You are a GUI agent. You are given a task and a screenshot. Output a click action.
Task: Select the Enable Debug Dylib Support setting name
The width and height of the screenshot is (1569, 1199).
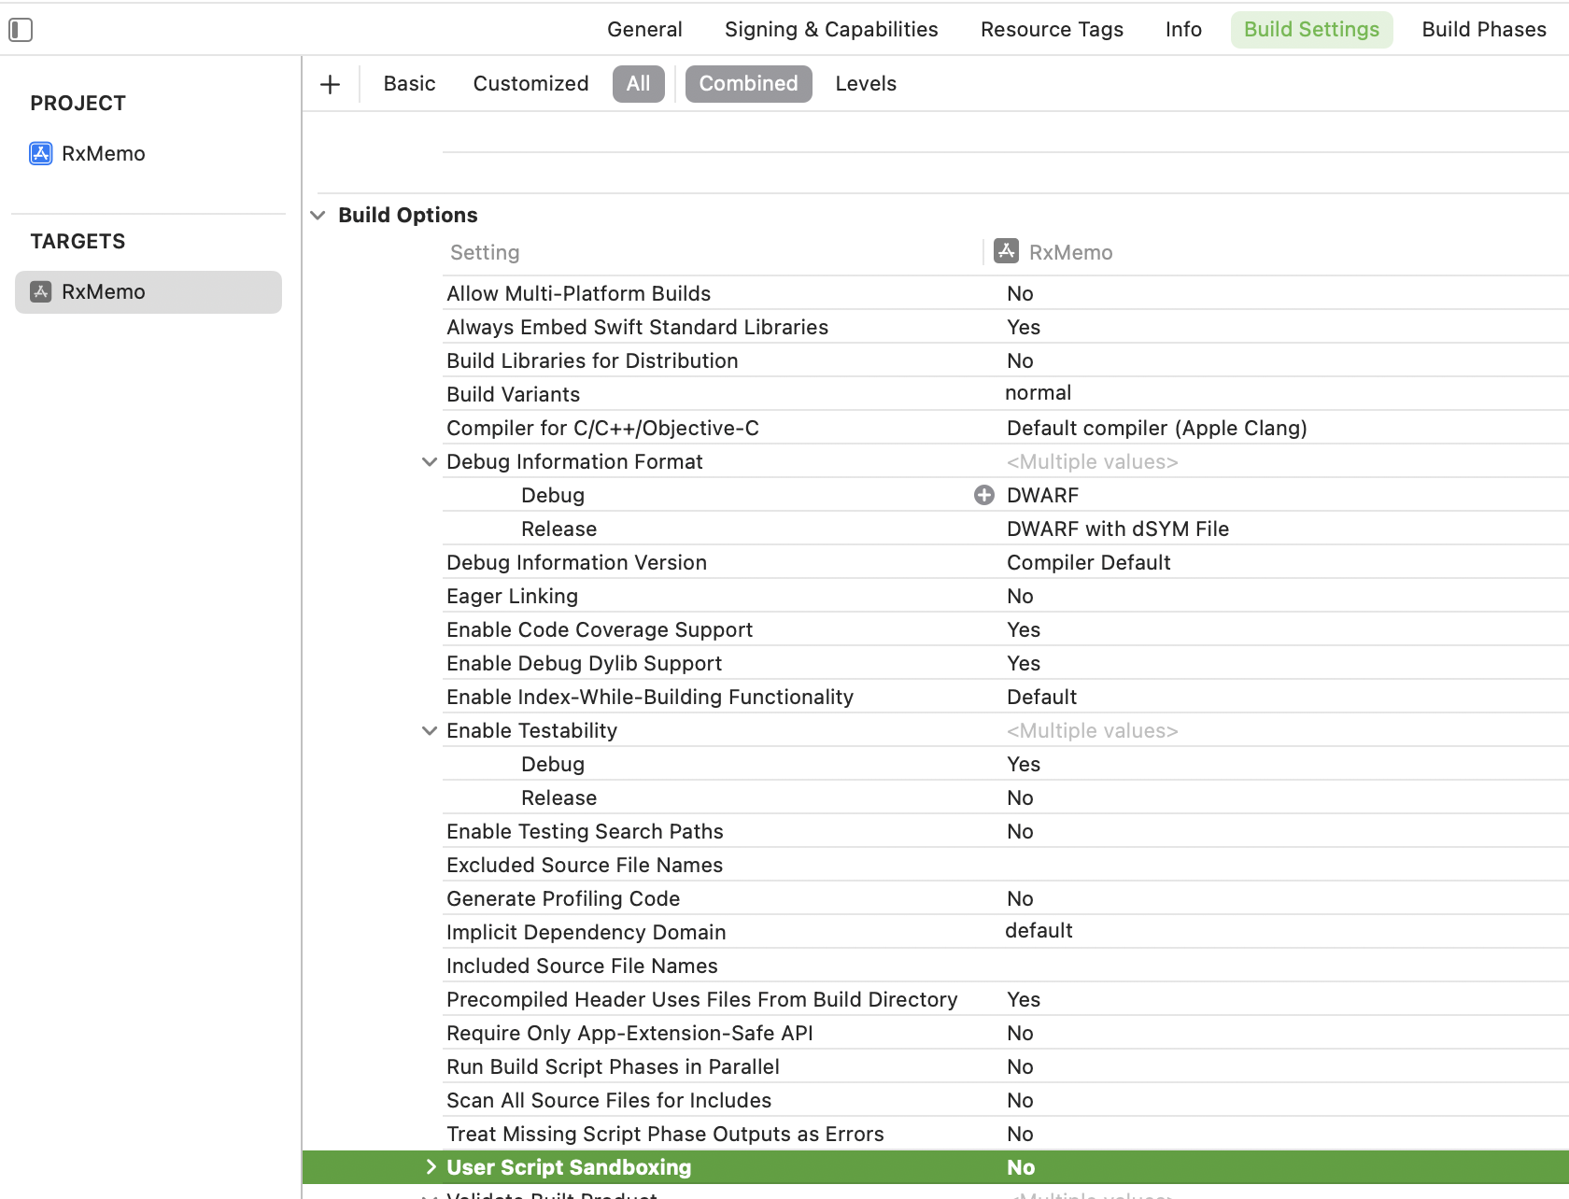tap(584, 663)
